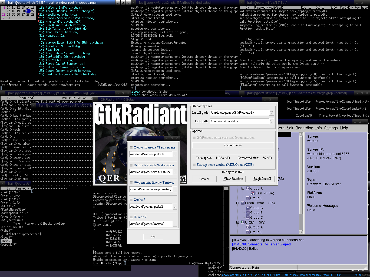This screenshot has width=370, height=277.
Task: Click the channel tree vertical scrollbar thumb
Action: pos(301,175)
